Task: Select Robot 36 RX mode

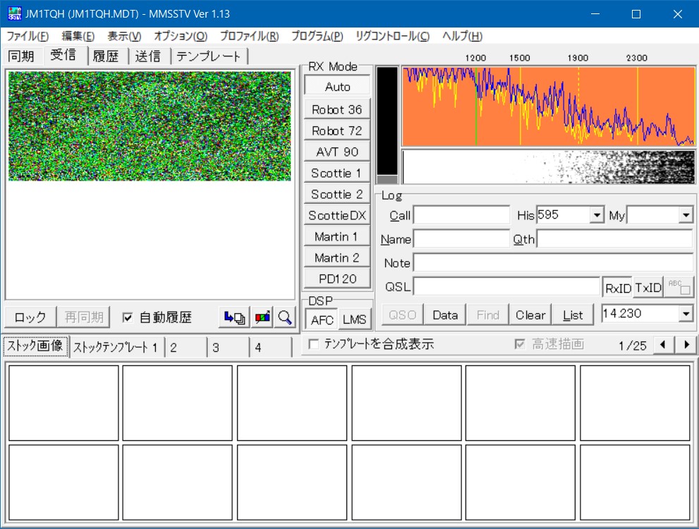Action: coord(337,109)
